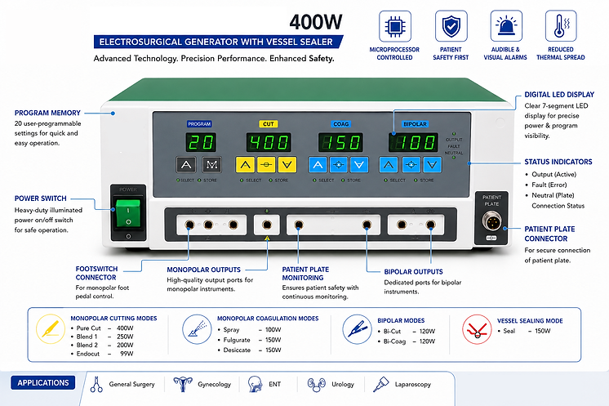Click the DIGITAL LED DISPLAY heading
Screen dimensions: 609x406
[559, 95]
